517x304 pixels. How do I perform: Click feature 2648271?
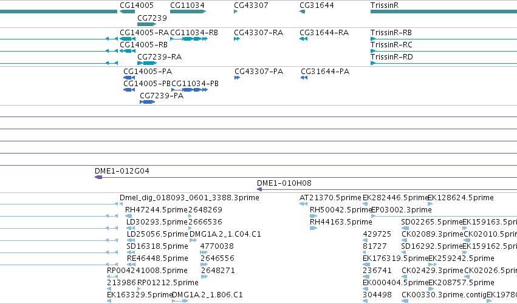pos(218,270)
